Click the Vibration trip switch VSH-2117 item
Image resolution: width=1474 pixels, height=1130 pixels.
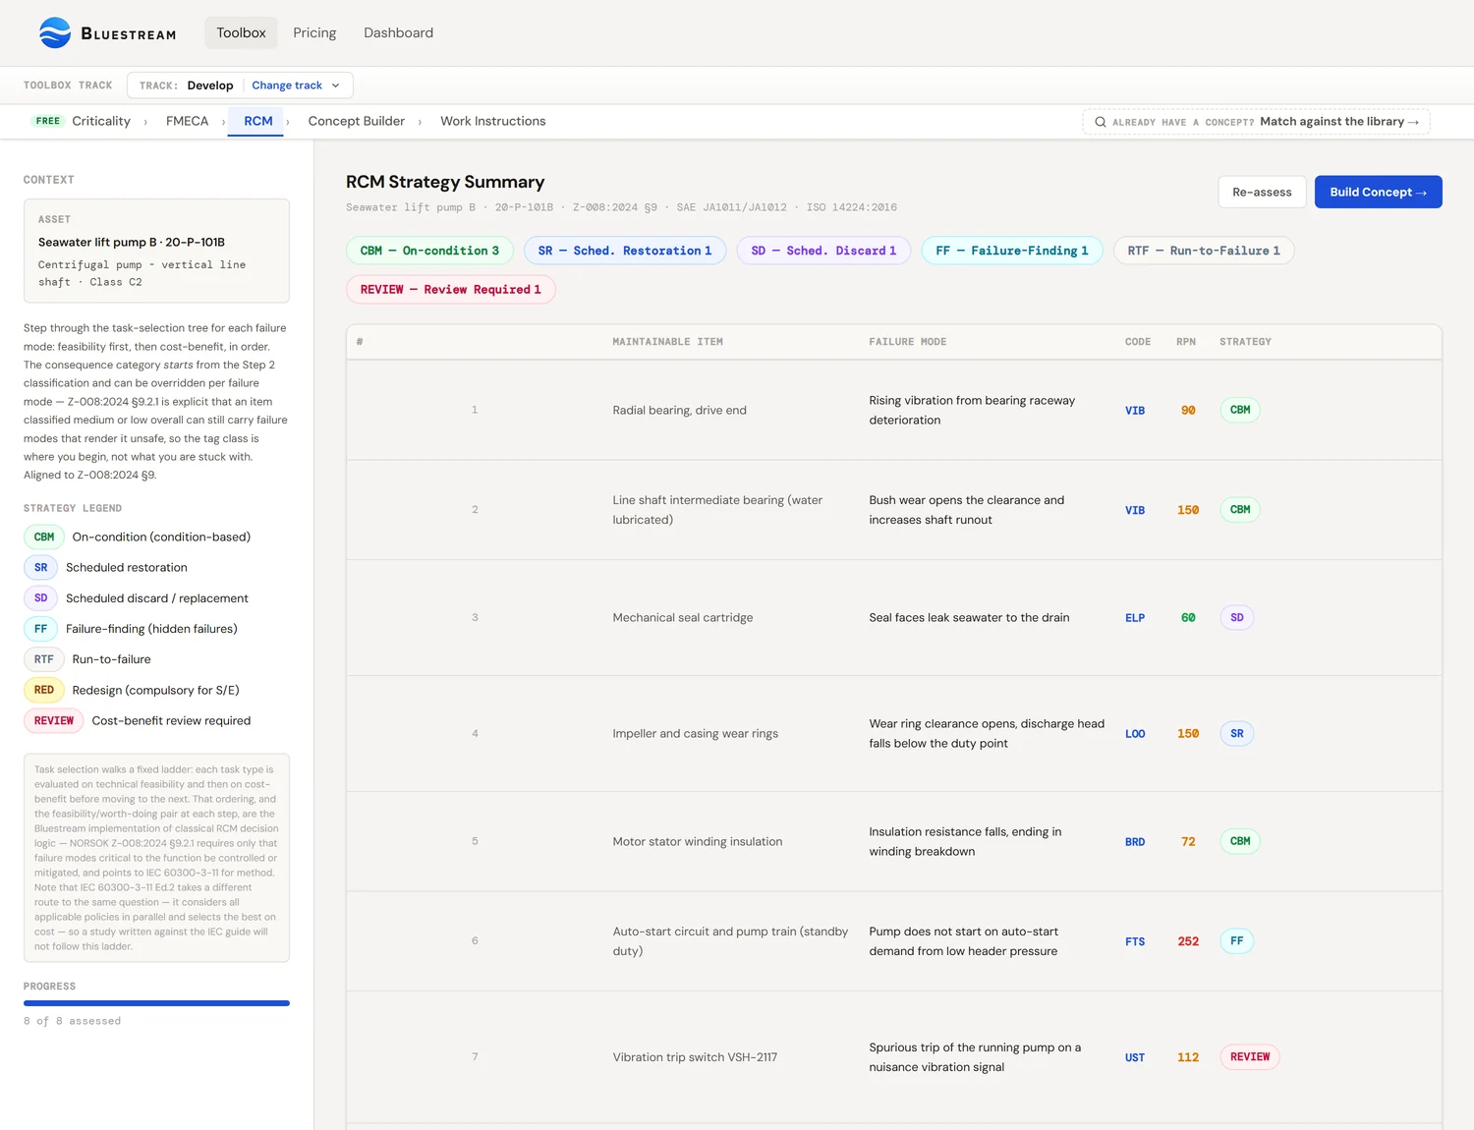point(695,1057)
